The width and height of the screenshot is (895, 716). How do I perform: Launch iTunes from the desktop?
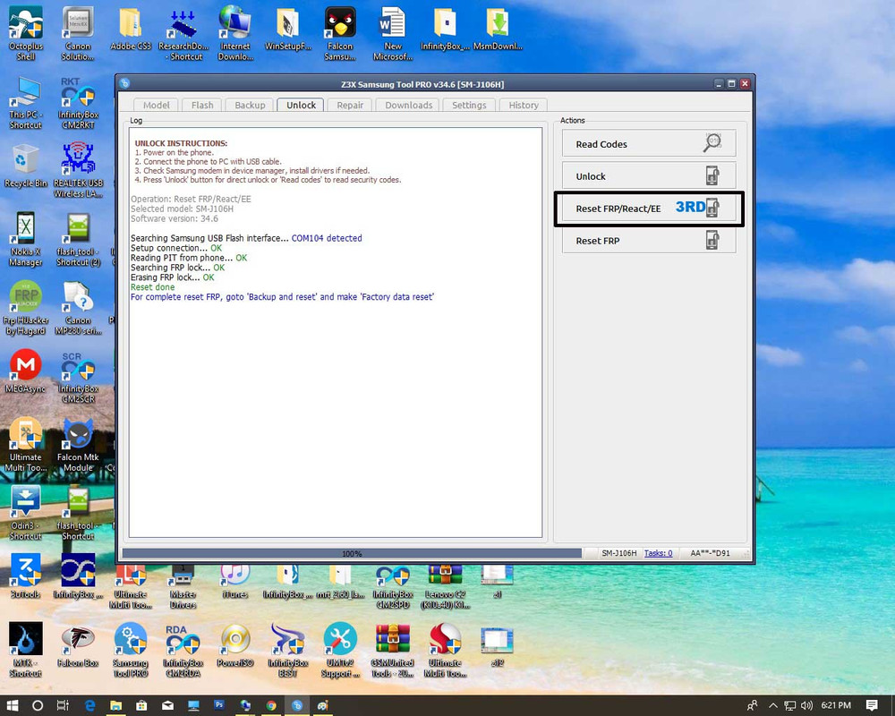235,581
